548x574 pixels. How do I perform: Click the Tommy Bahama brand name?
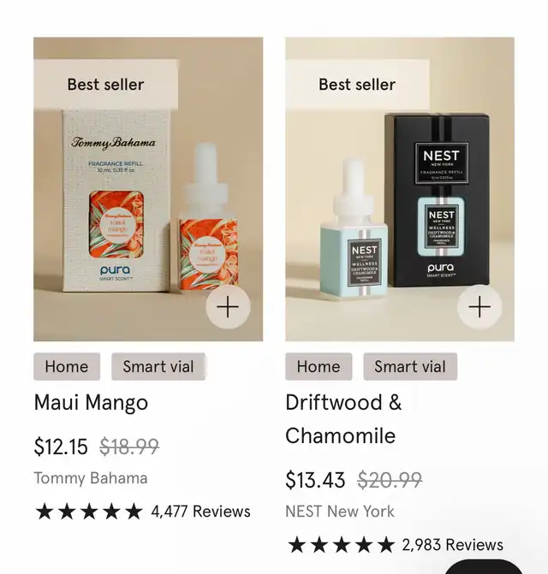tap(91, 478)
